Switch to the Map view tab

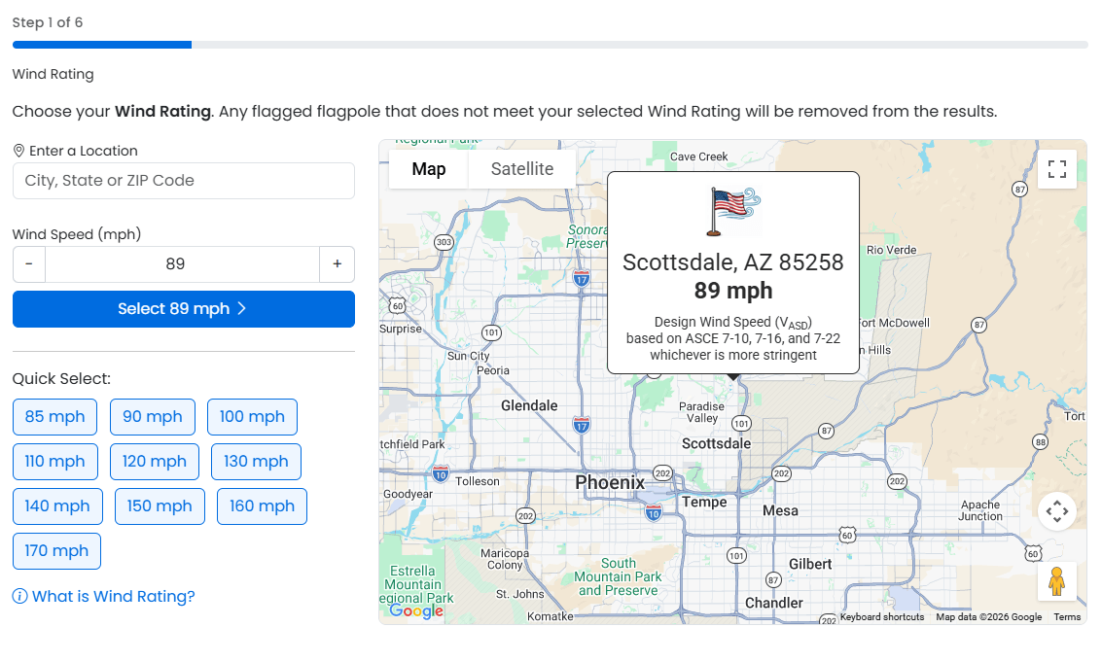tap(429, 169)
